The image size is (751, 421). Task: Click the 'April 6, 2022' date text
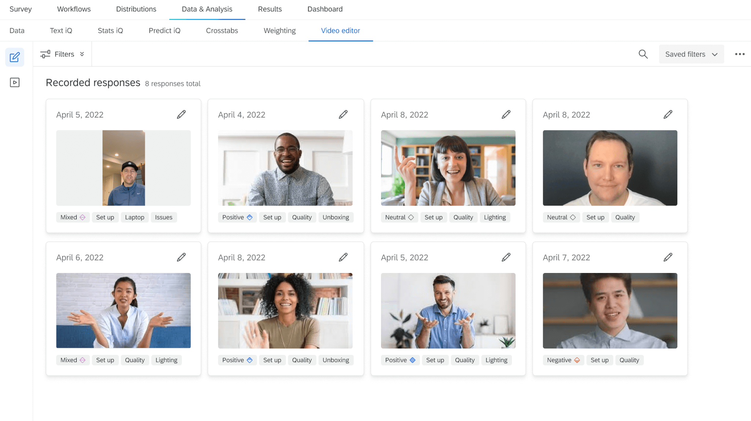click(x=80, y=258)
